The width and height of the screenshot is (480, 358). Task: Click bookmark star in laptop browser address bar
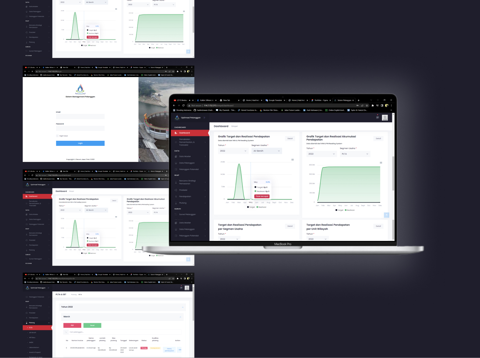(367, 105)
